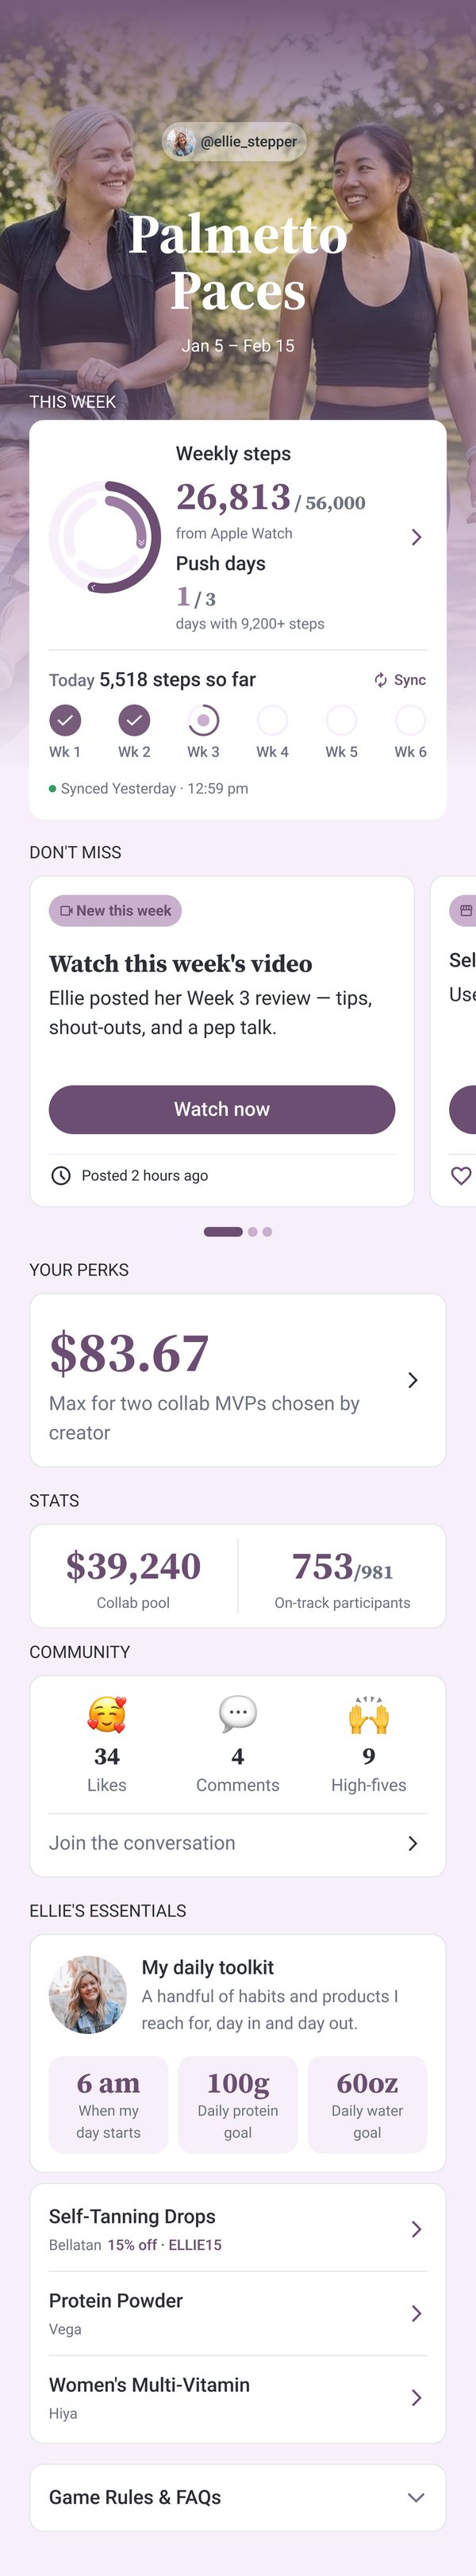Tap the video icon in New this week badge
The height and width of the screenshot is (2576, 476).
(x=66, y=911)
